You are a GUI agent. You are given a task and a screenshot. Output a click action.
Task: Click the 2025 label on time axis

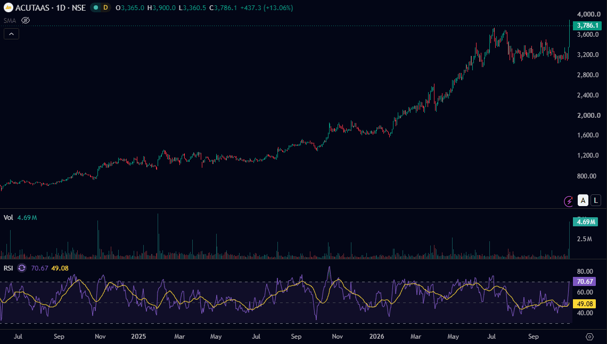[x=138, y=337]
